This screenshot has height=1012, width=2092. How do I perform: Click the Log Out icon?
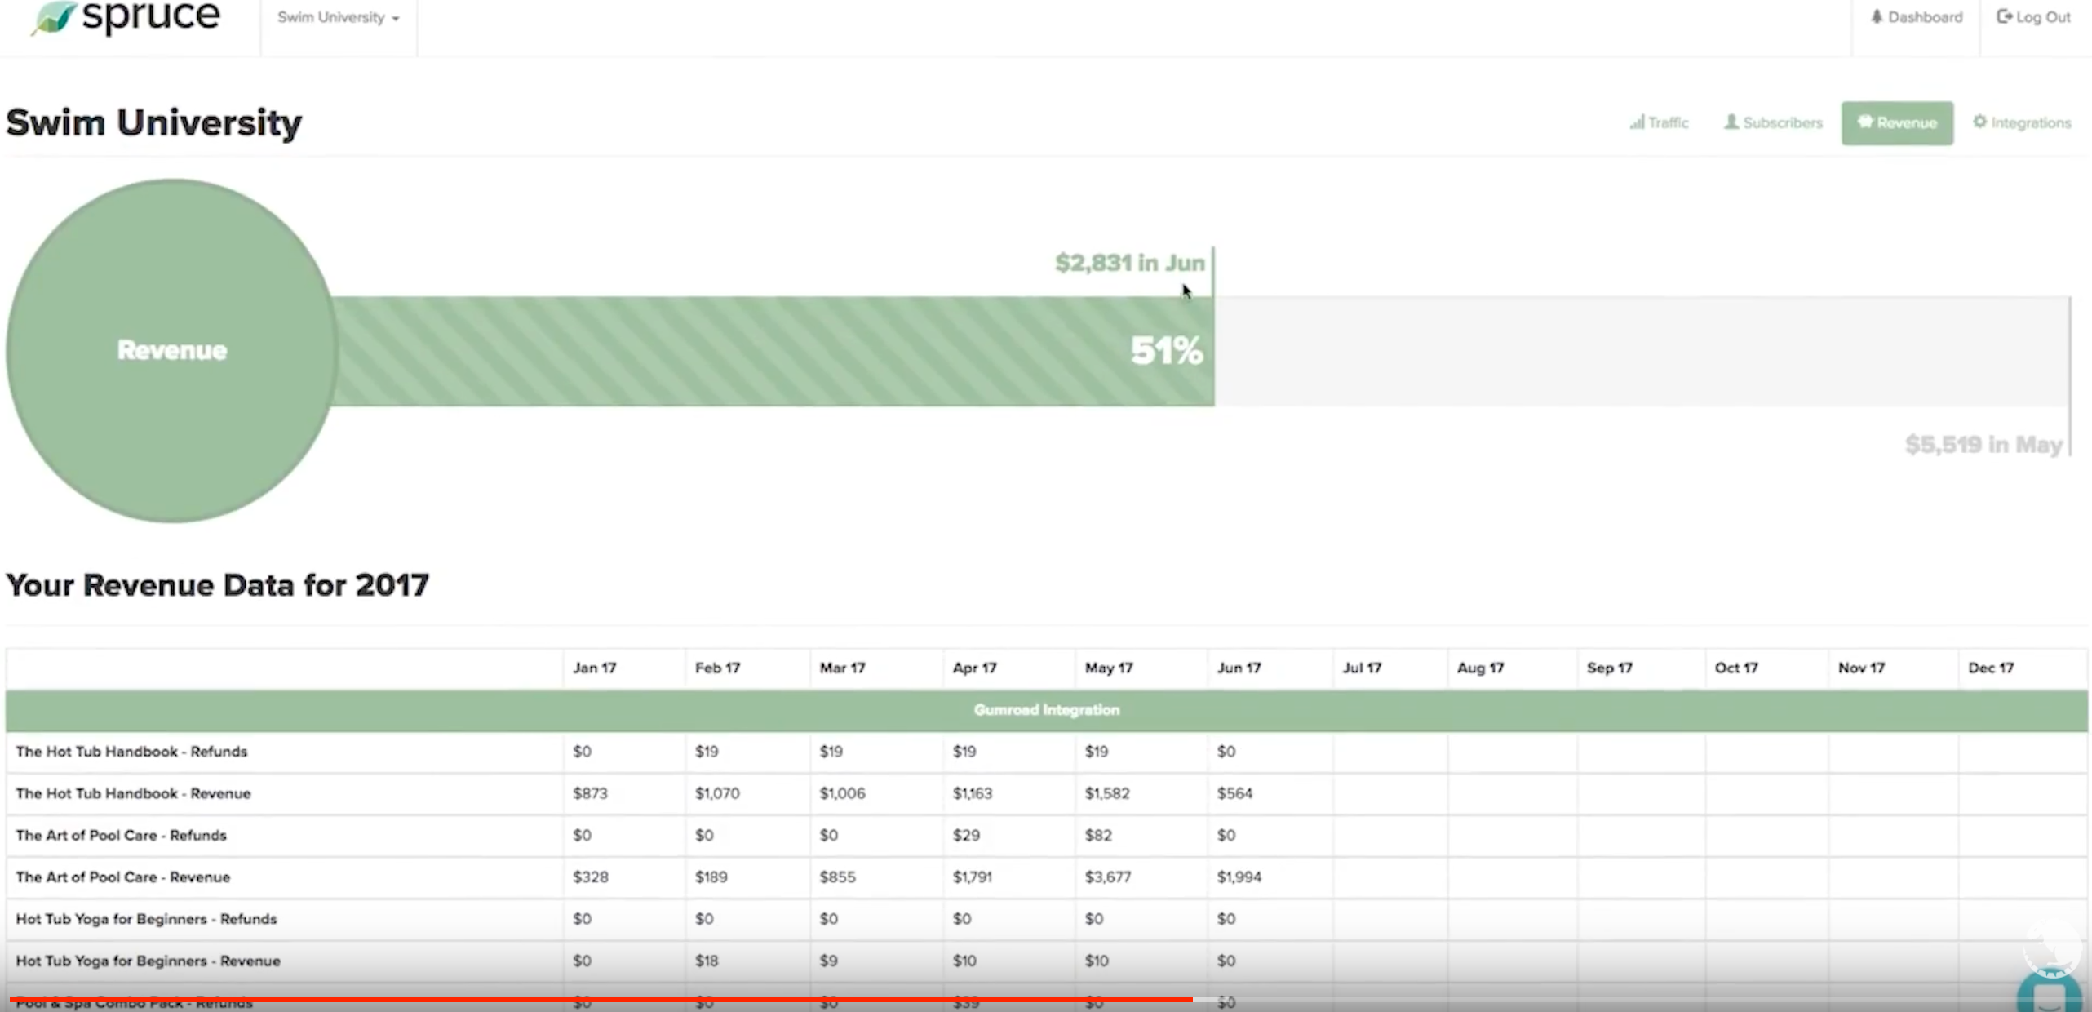click(2004, 17)
